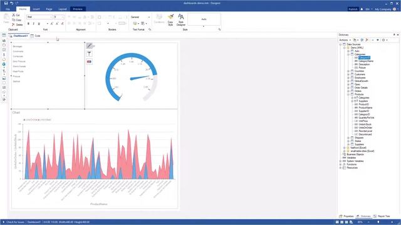401x225 pixels.
Task: Select the CategoryName field
Action: click(x=366, y=61)
